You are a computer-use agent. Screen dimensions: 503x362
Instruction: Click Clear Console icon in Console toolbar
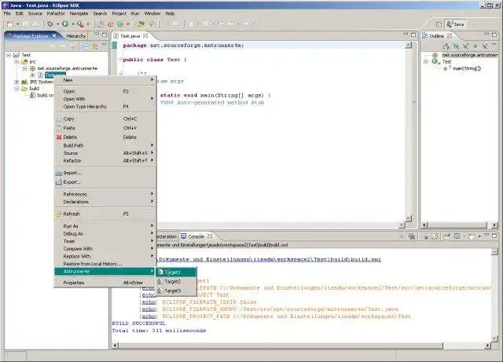tap(425, 236)
